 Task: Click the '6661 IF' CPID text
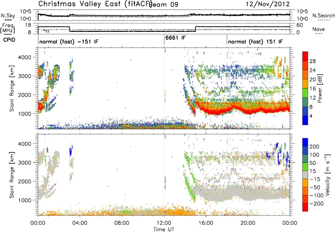[175, 38]
